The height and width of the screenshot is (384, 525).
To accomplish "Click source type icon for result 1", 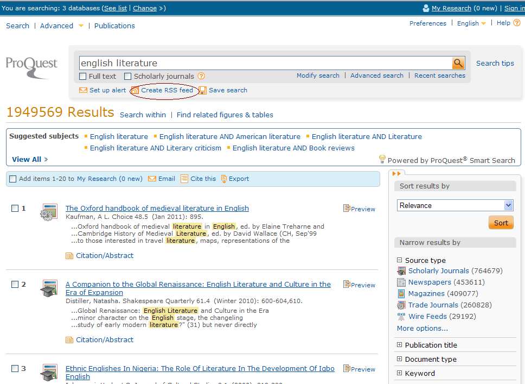I will [49, 212].
